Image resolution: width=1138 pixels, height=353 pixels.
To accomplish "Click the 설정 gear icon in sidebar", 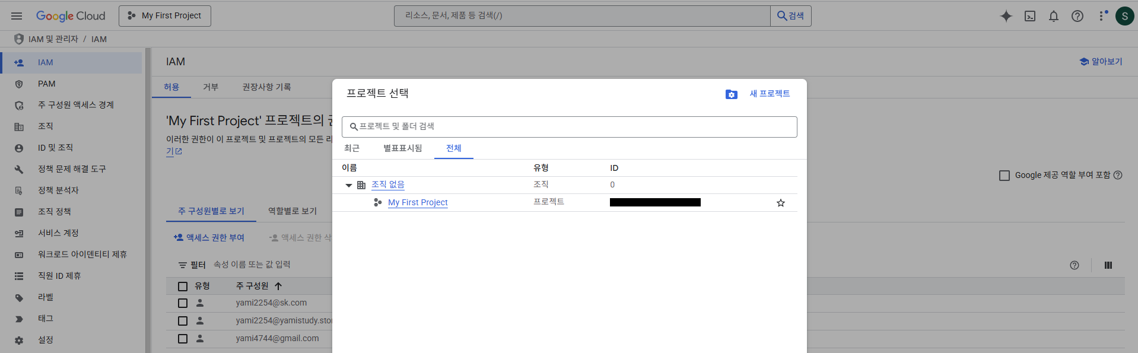I will pyautogui.click(x=19, y=341).
